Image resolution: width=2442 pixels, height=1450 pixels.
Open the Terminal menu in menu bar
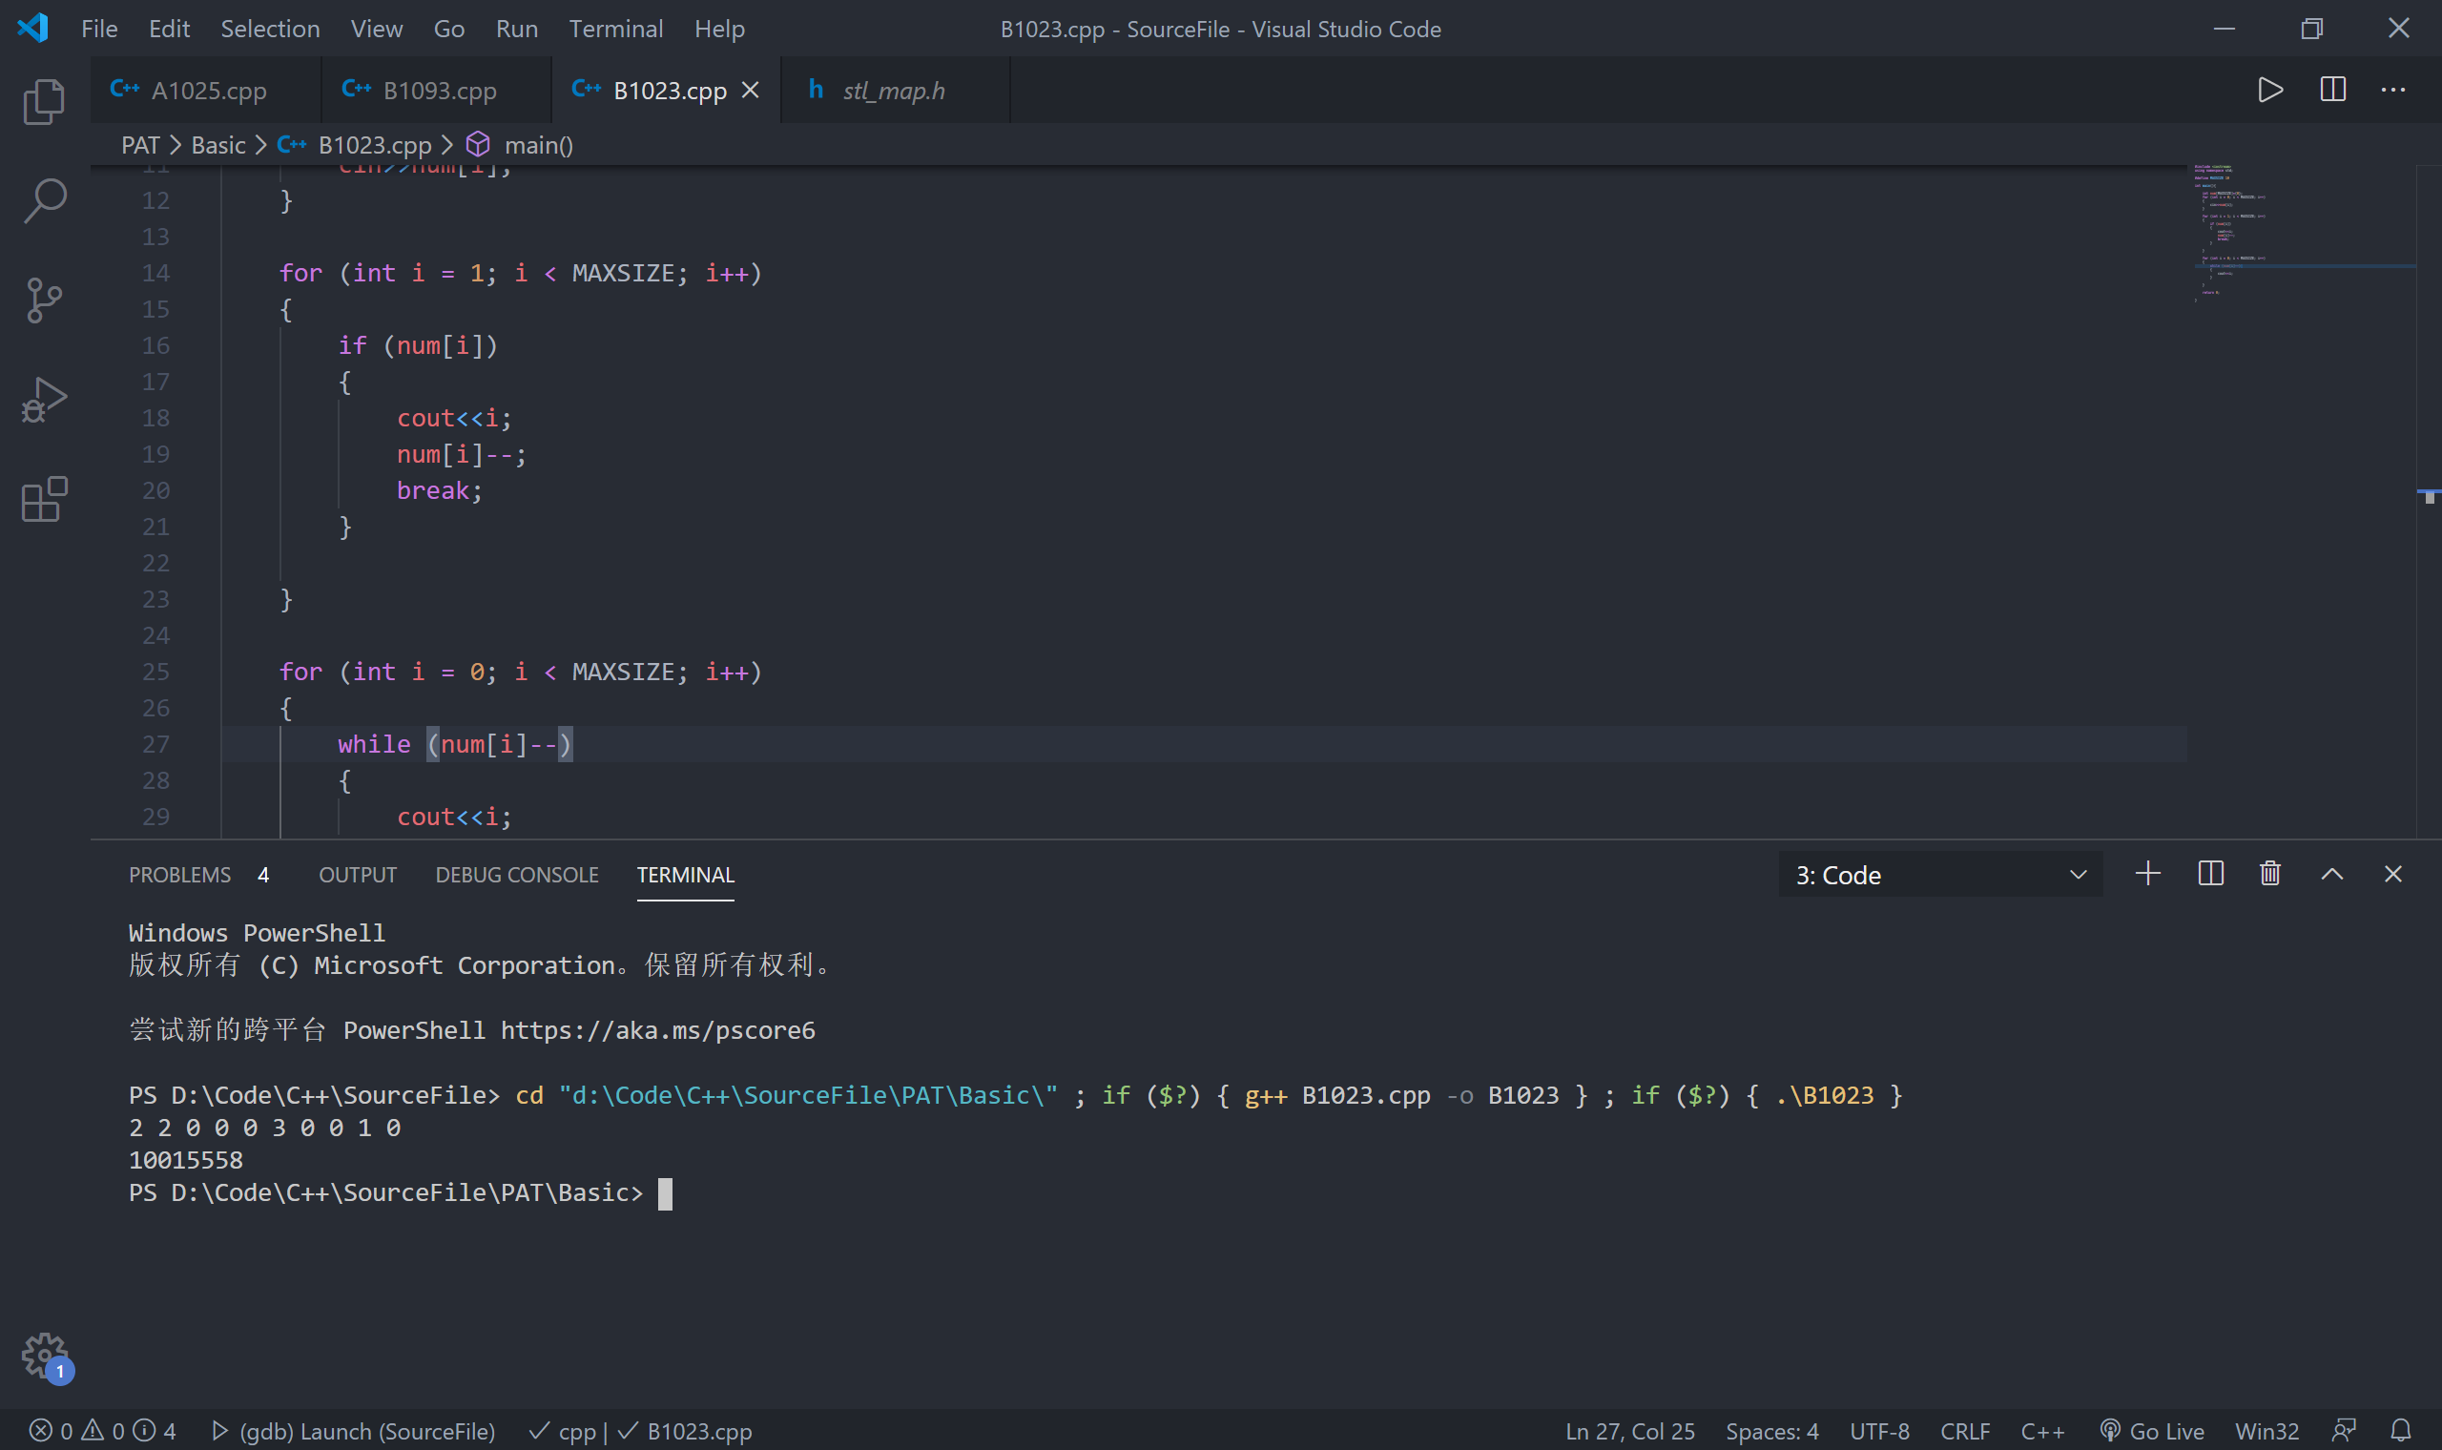click(x=615, y=30)
